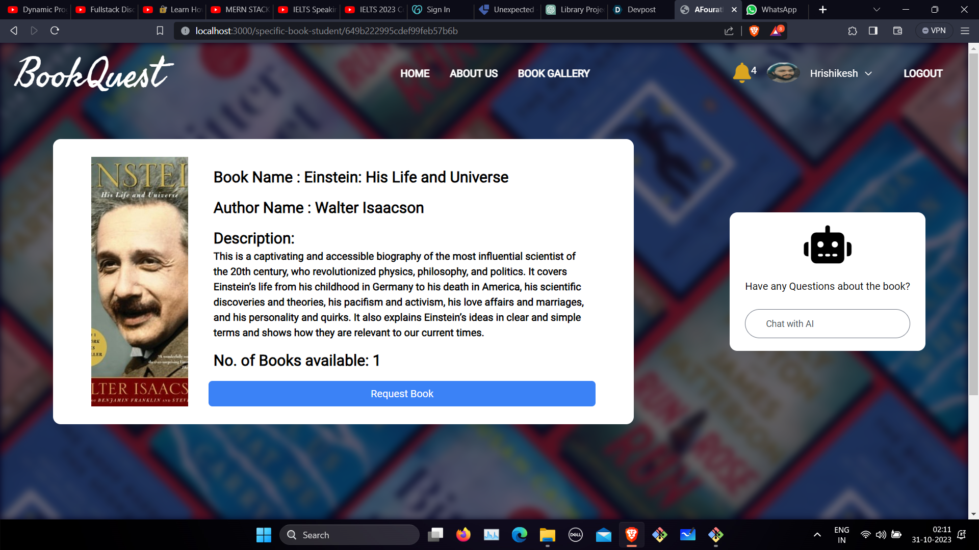979x550 pixels.
Task: Switch to the WhatsApp tab
Action: [x=773, y=10]
